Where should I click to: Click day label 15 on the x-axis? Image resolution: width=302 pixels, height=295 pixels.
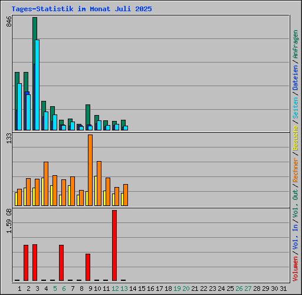click(x=142, y=289)
